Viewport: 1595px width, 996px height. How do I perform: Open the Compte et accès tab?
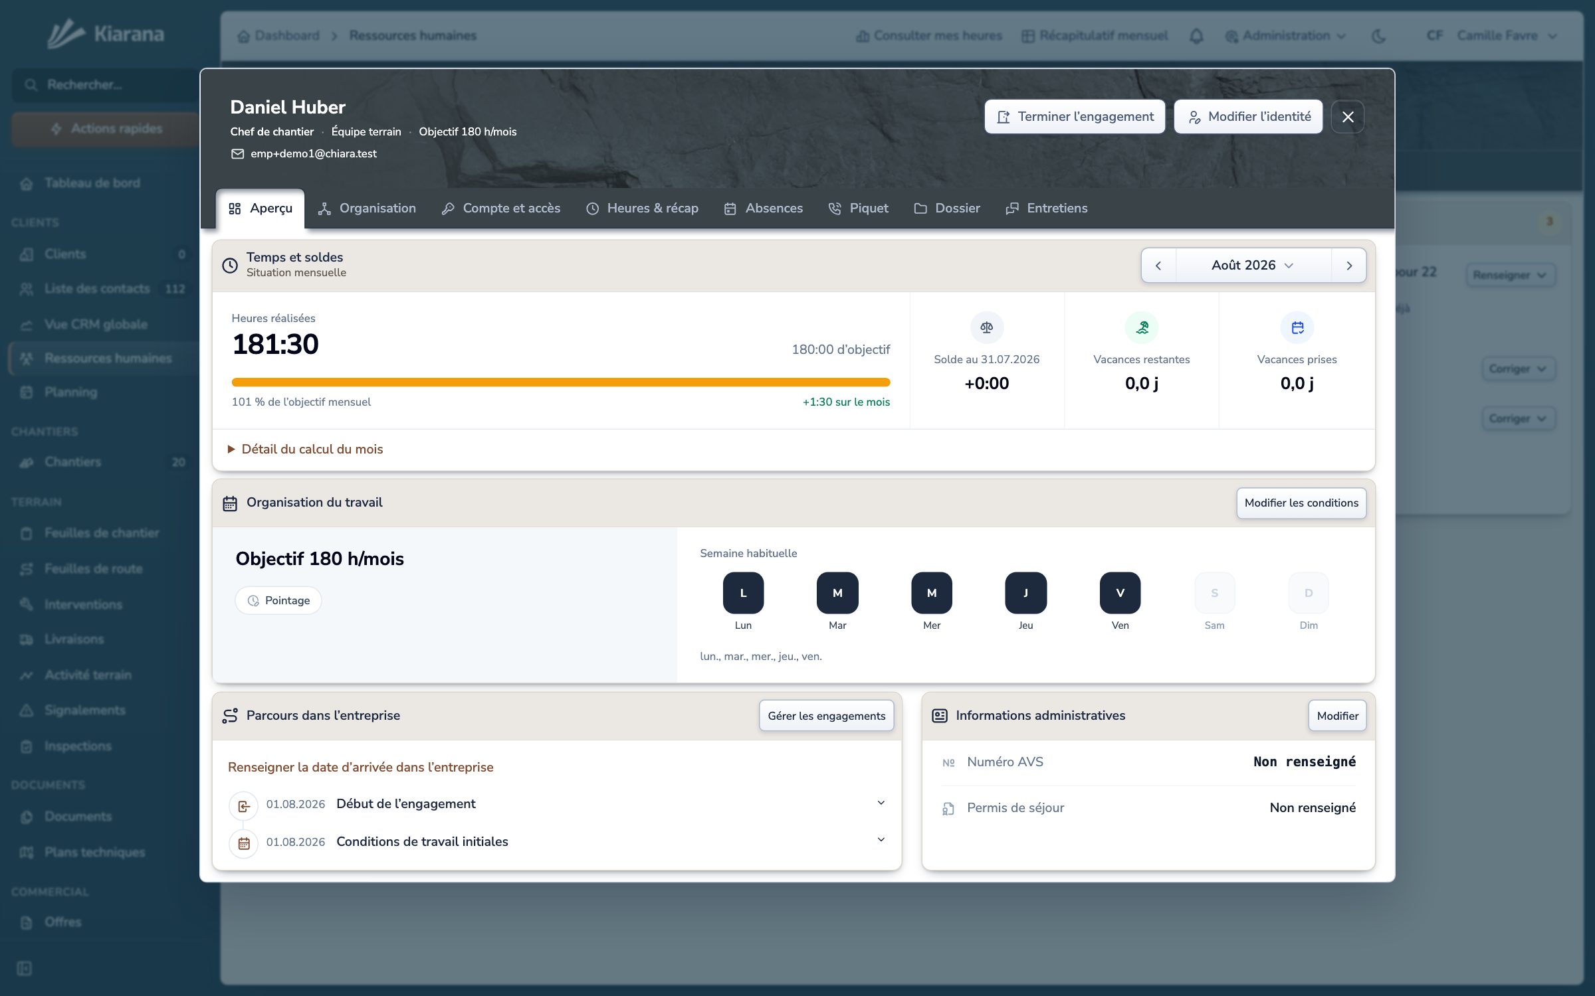pyautogui.click(x=501, y=208)
